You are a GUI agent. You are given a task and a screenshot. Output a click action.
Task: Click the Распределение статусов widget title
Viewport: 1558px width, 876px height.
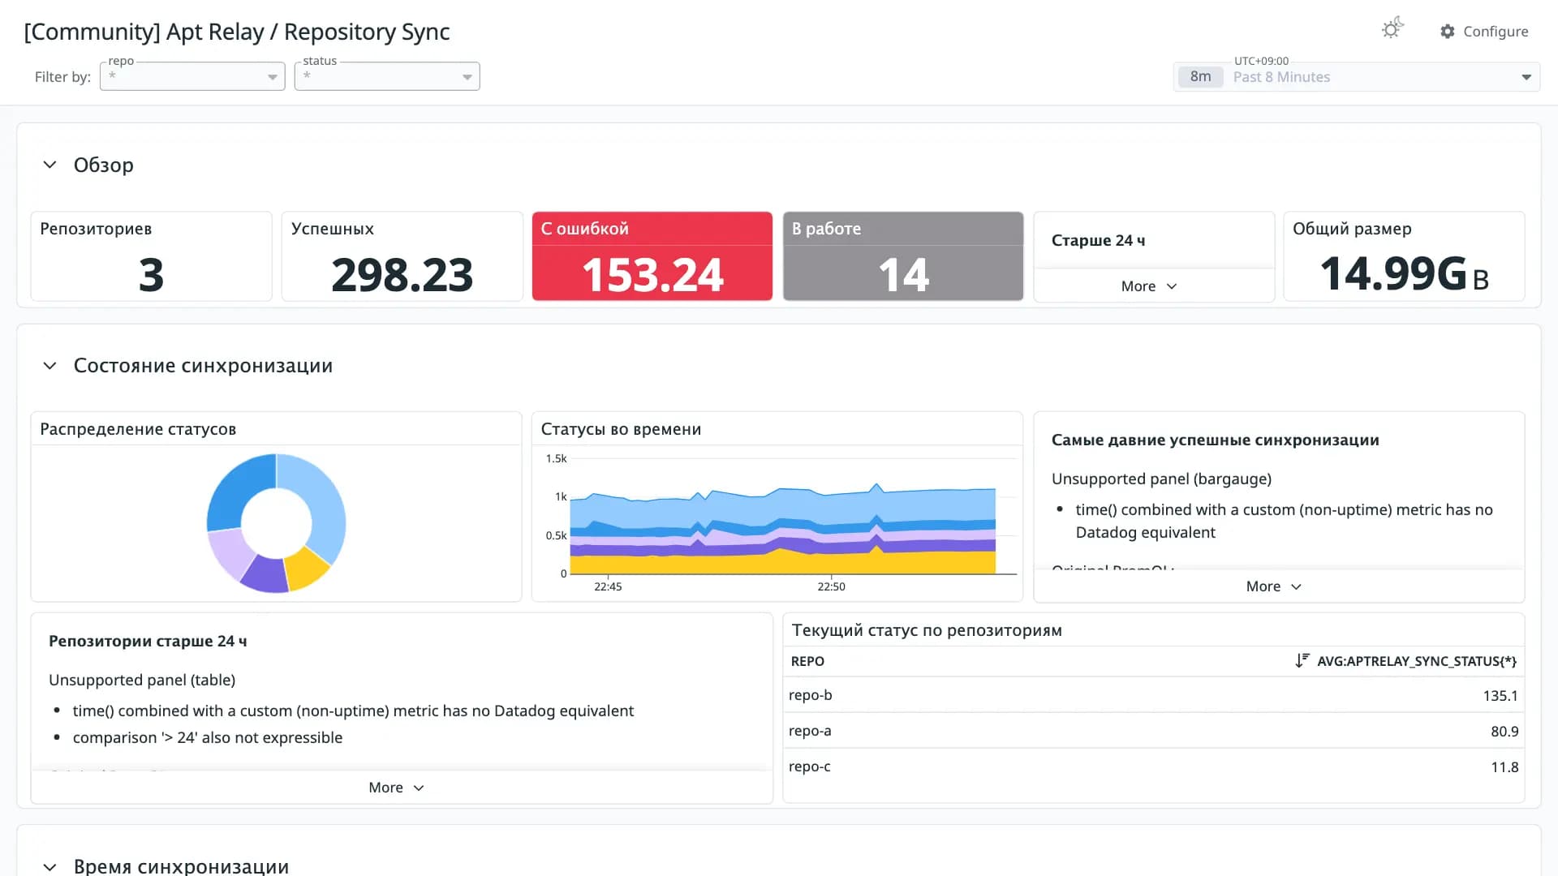(x=138, y=429)
